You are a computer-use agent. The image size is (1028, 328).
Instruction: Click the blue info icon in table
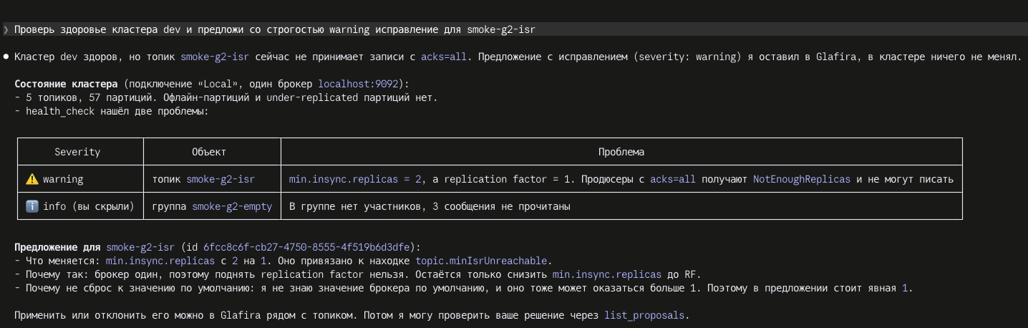point(31,206)
